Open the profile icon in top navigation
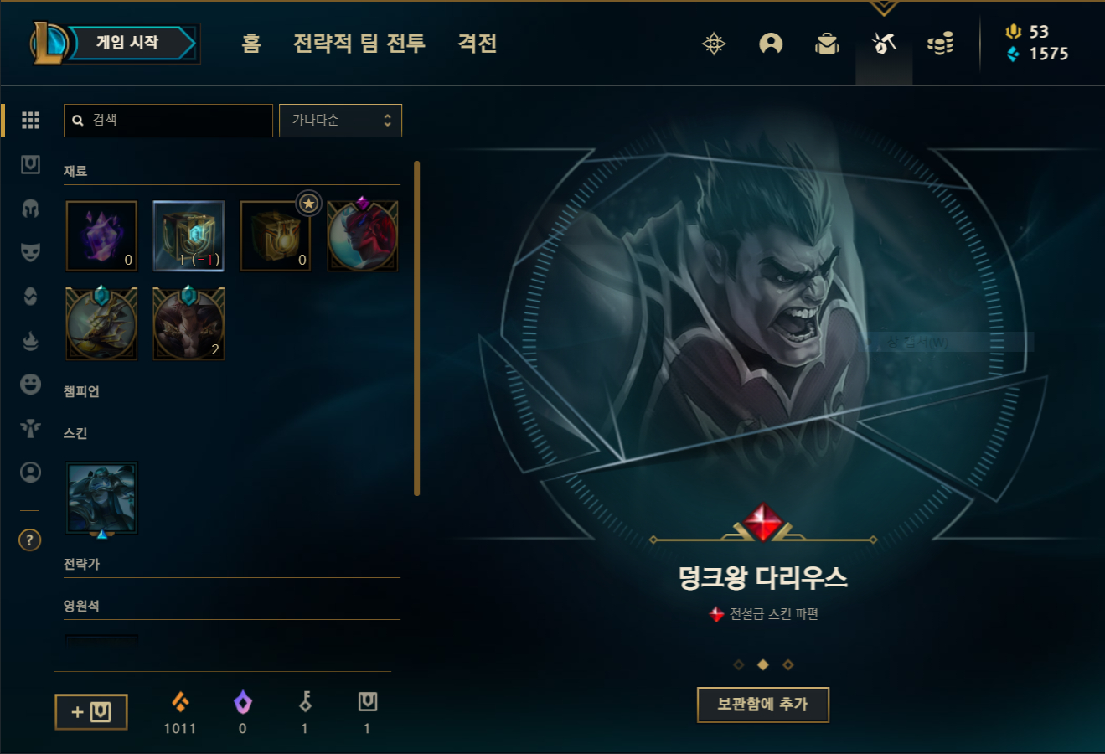Screen dimensions: 1105x754 [771, 44]
